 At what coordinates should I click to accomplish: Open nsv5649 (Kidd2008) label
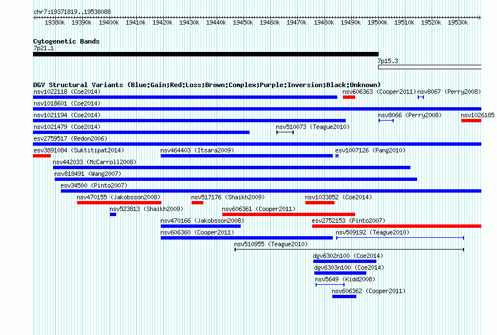[345, 279]
